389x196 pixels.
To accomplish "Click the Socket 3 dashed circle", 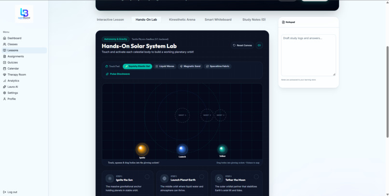I will [220, 115].
